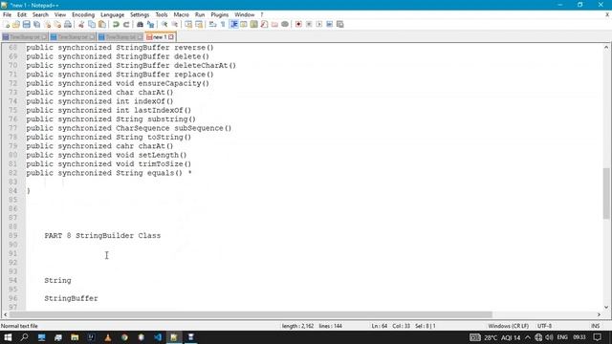The height and width of the screenshot is (344, 612).
Task: Close the 'new 1' tab via its X
Action: tap(171, 37)
